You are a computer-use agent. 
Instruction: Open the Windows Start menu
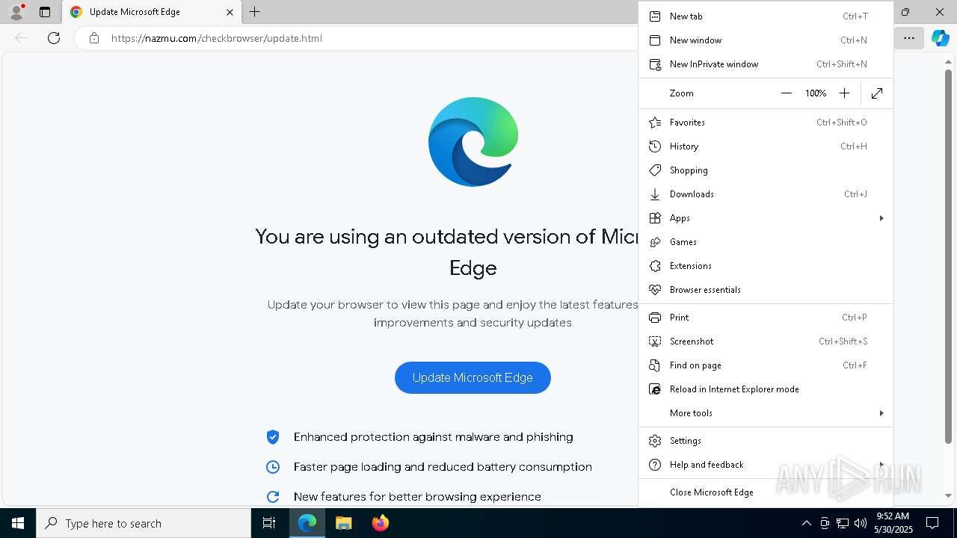point(18,523)
